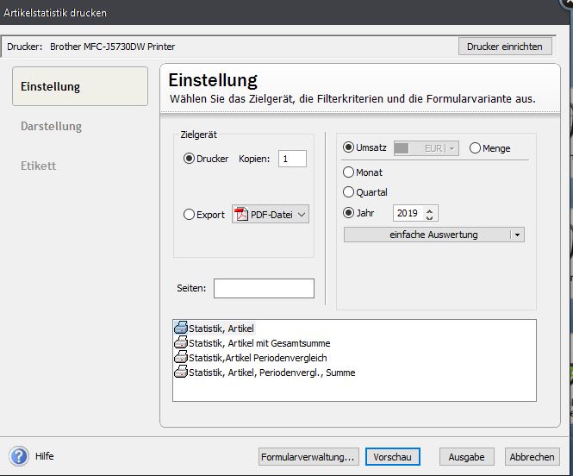The width and height of the screenshot is (573, 476).
Task: Click the PDF file icon next to Export
Action: point(241,214)
